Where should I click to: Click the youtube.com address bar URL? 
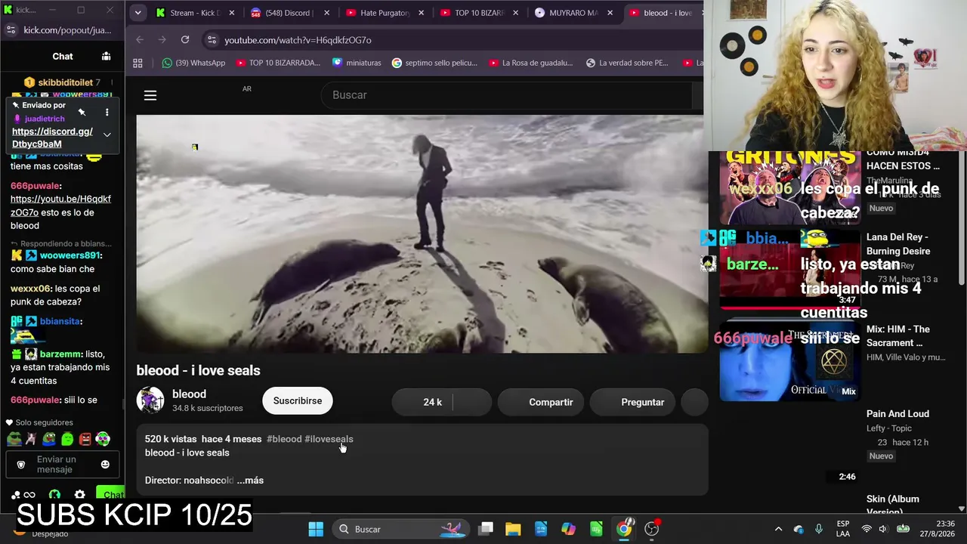coord(298,39)
